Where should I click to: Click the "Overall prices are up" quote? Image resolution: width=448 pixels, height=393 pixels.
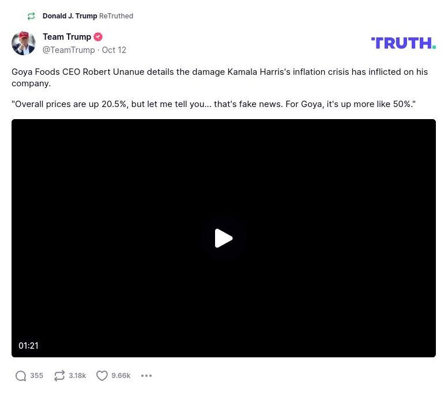(x=213, y=104)
